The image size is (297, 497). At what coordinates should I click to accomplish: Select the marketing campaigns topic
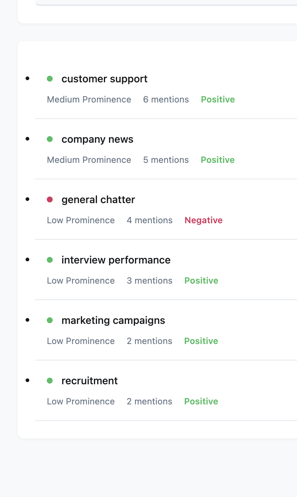tap(113, 321)
